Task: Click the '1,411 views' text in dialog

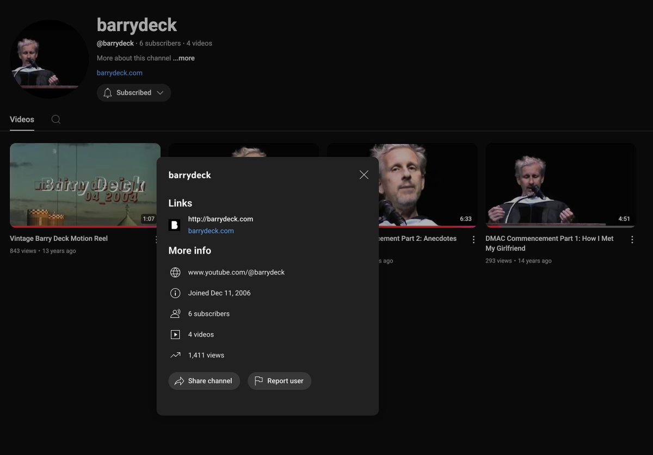Action: click(206, 355)
